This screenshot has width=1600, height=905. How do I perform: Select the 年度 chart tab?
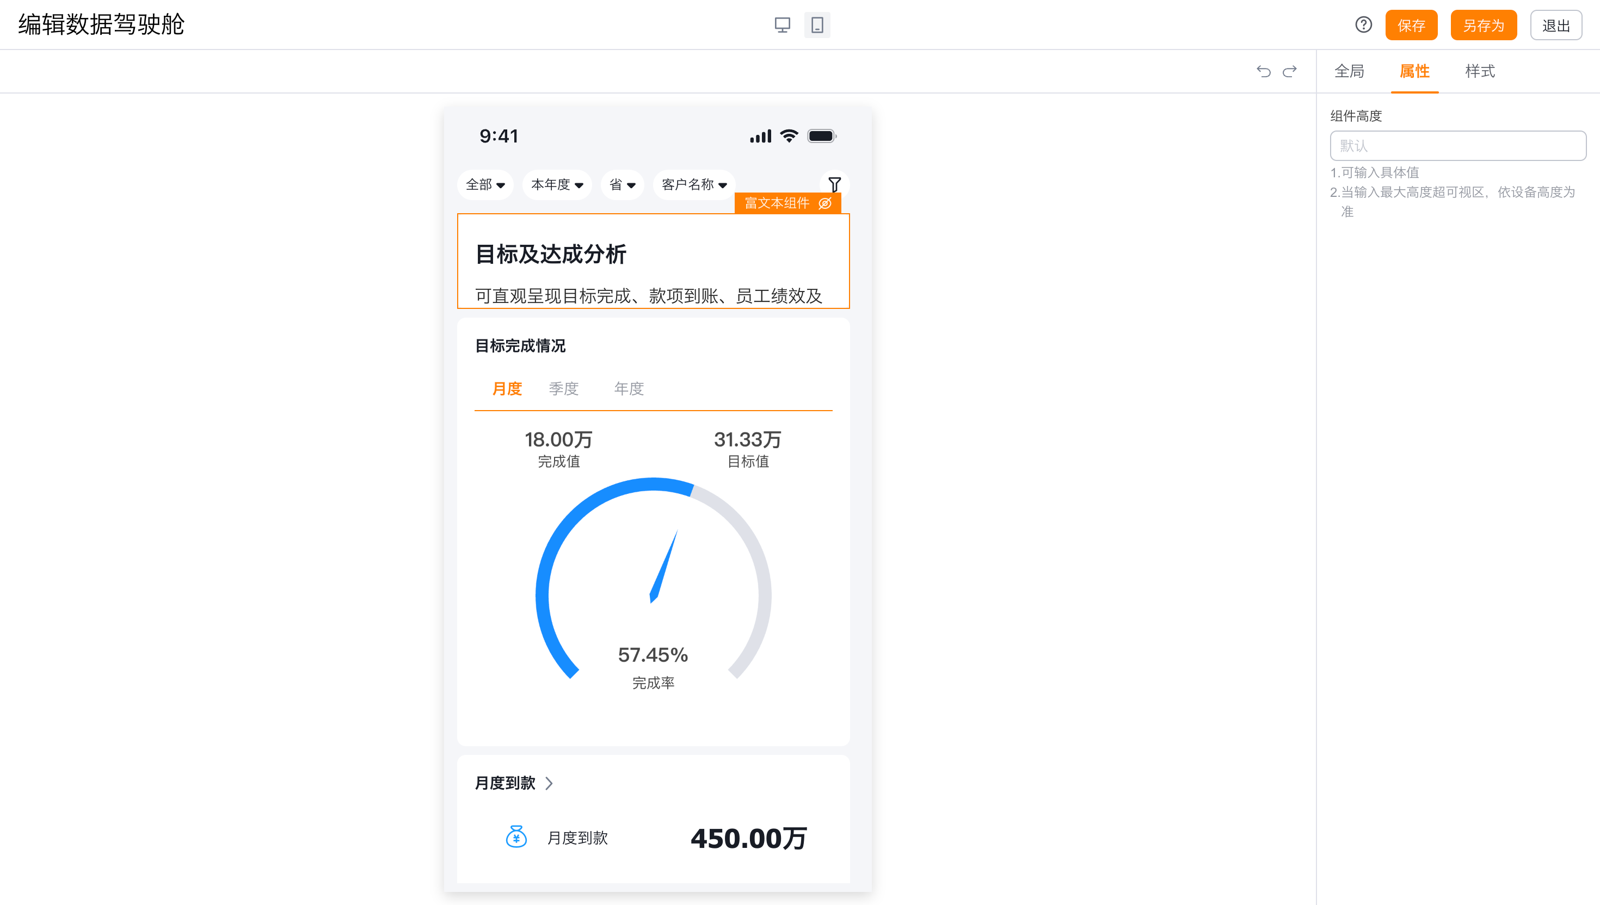point(629,388)
